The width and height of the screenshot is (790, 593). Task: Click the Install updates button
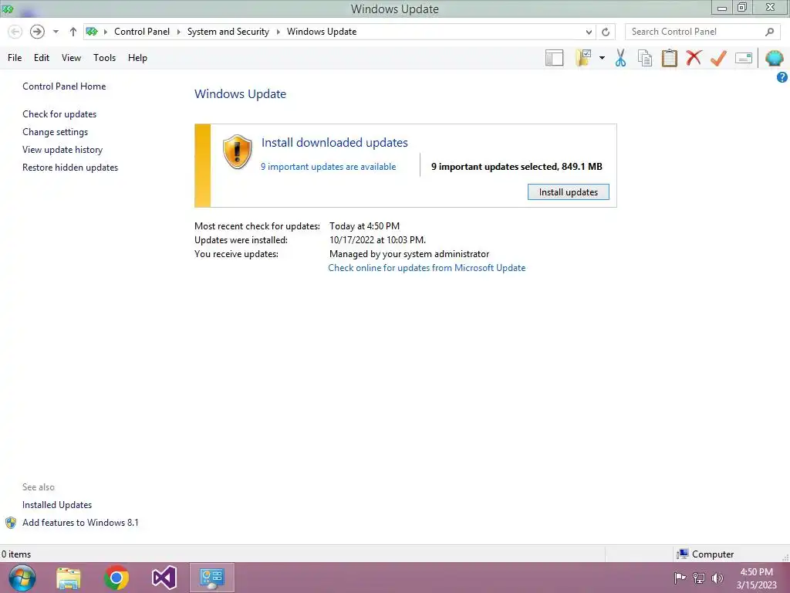pos(569,192)
